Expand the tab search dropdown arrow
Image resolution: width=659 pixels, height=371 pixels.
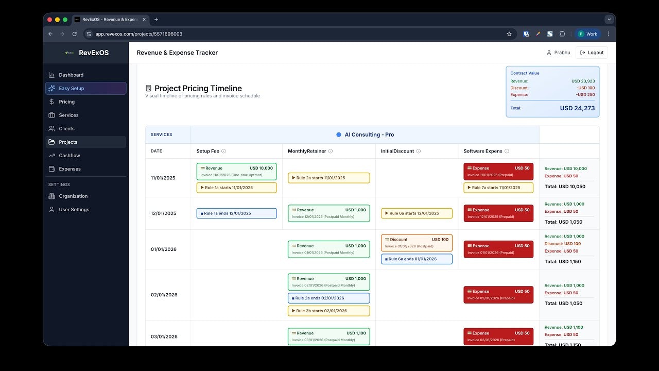(609, 20)
